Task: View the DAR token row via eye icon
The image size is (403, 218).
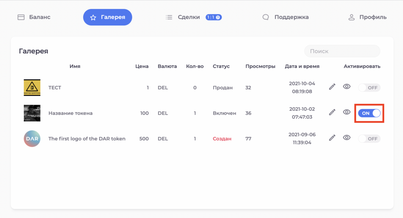Action: tap(347, 137)
